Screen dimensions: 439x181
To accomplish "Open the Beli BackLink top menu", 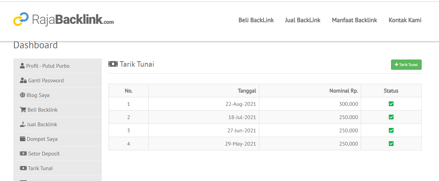I will 256,20.
